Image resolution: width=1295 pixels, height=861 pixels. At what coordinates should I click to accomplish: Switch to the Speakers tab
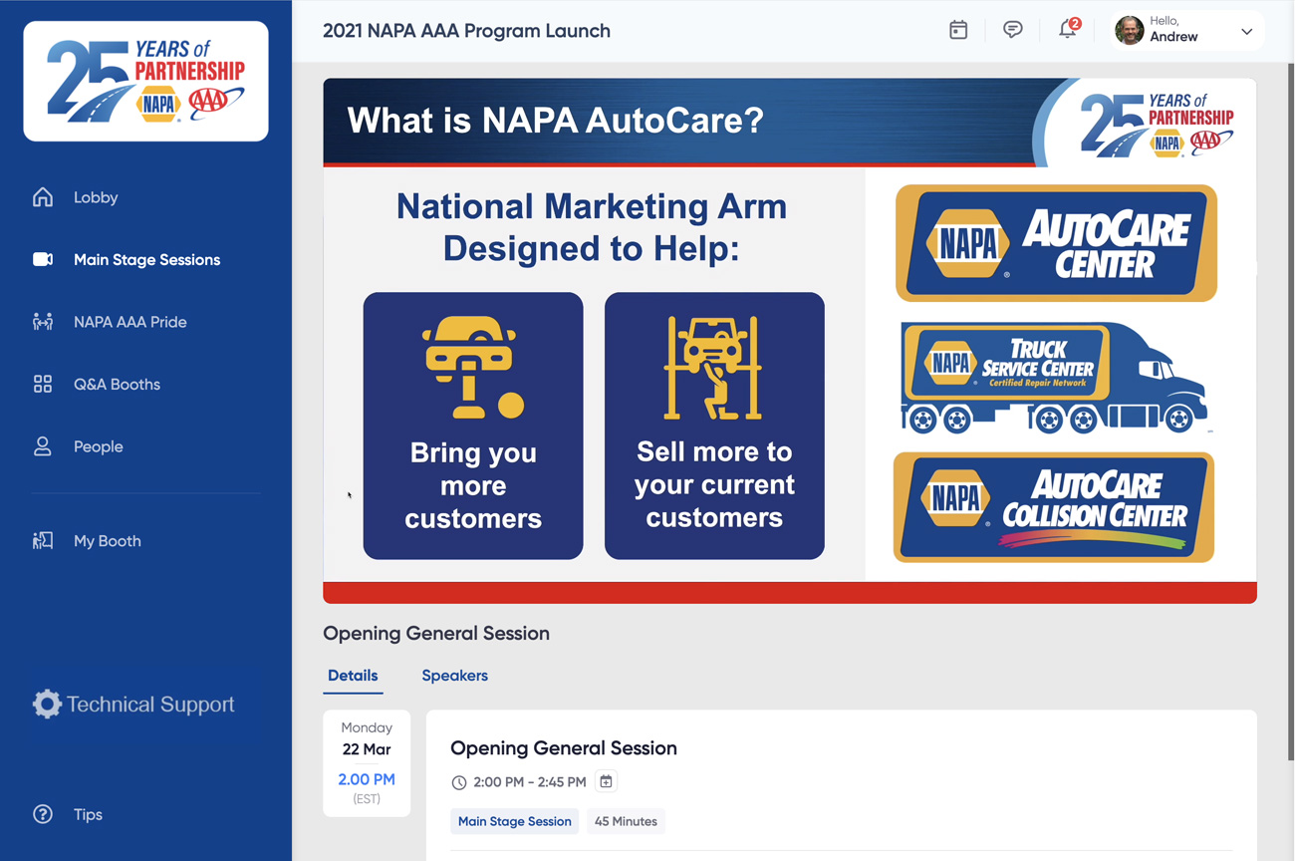454,676
